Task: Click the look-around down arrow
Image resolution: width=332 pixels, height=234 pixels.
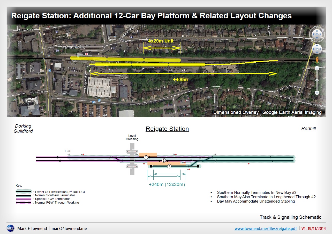Action: 317,38
